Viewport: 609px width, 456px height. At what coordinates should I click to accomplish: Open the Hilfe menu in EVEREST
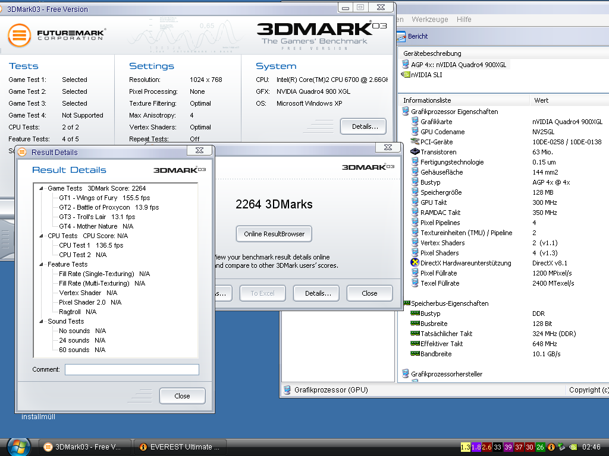click(x=464, y=20)
